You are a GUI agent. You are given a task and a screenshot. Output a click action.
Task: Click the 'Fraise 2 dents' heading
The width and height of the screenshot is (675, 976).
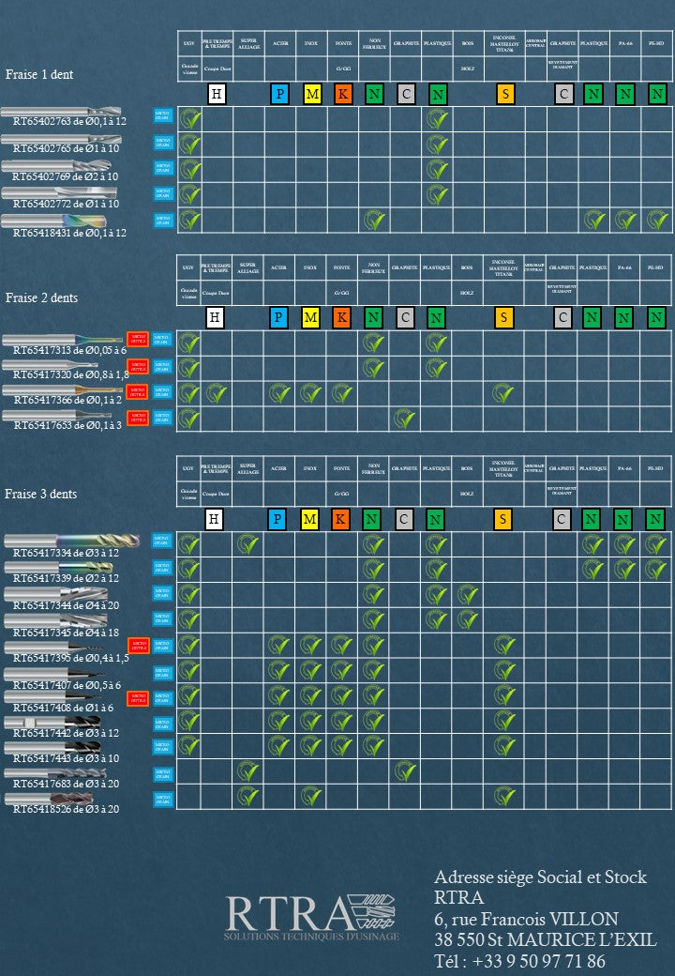tap(41, 297)
